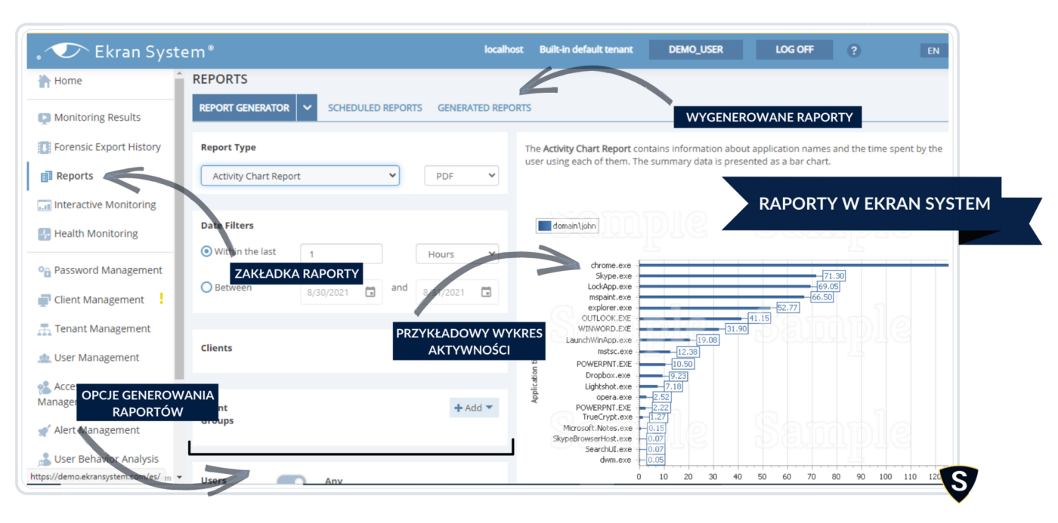Open the second date calendar picker icon
This screenshot has width=1058, height=523.
[x=486, y=291]
